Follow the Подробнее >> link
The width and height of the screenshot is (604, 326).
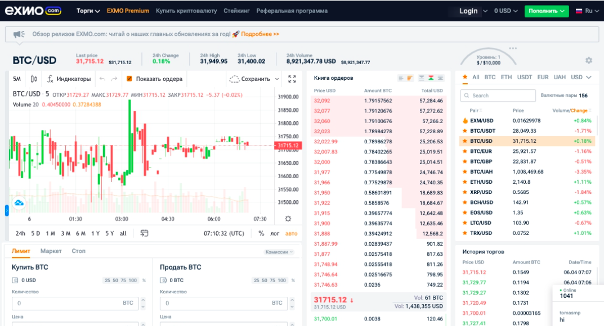[x=260, y=34]
